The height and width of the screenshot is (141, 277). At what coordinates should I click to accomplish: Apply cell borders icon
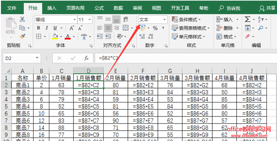click(x=39, y=36)
